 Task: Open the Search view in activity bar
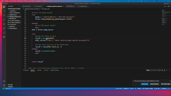(4, 11)
